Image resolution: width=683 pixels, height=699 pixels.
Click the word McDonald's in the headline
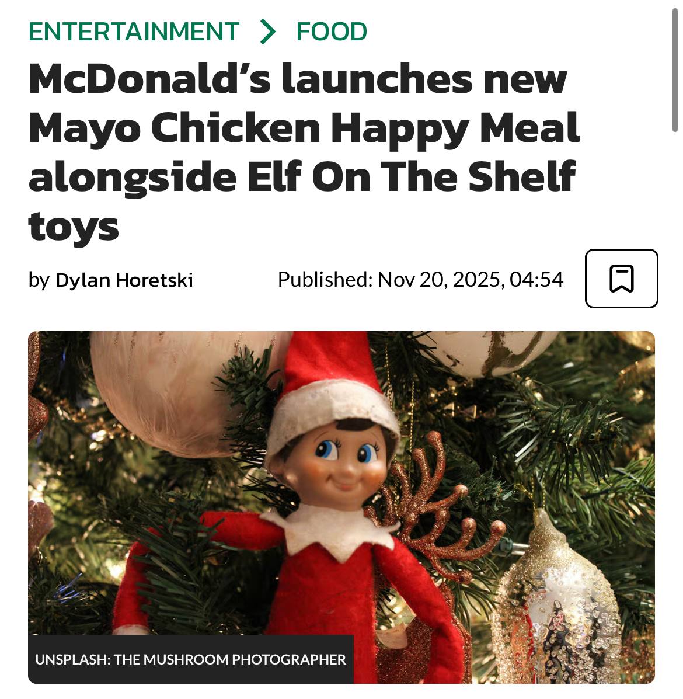coord(149,79)
